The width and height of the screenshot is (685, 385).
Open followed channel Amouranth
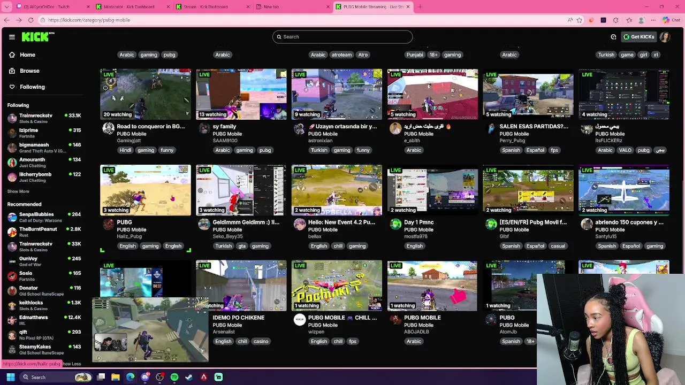pos(43,162)
